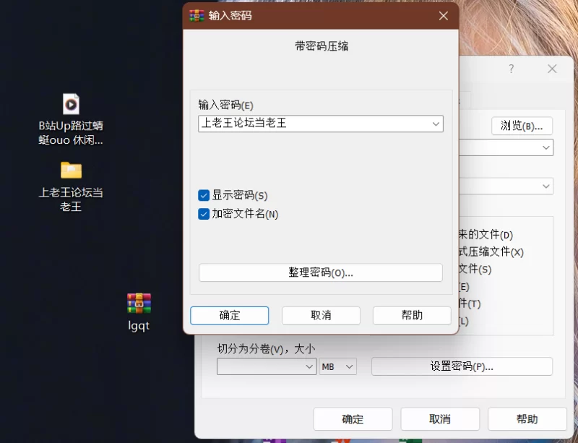Expand the password history dropdown arrow

[436, 124]
